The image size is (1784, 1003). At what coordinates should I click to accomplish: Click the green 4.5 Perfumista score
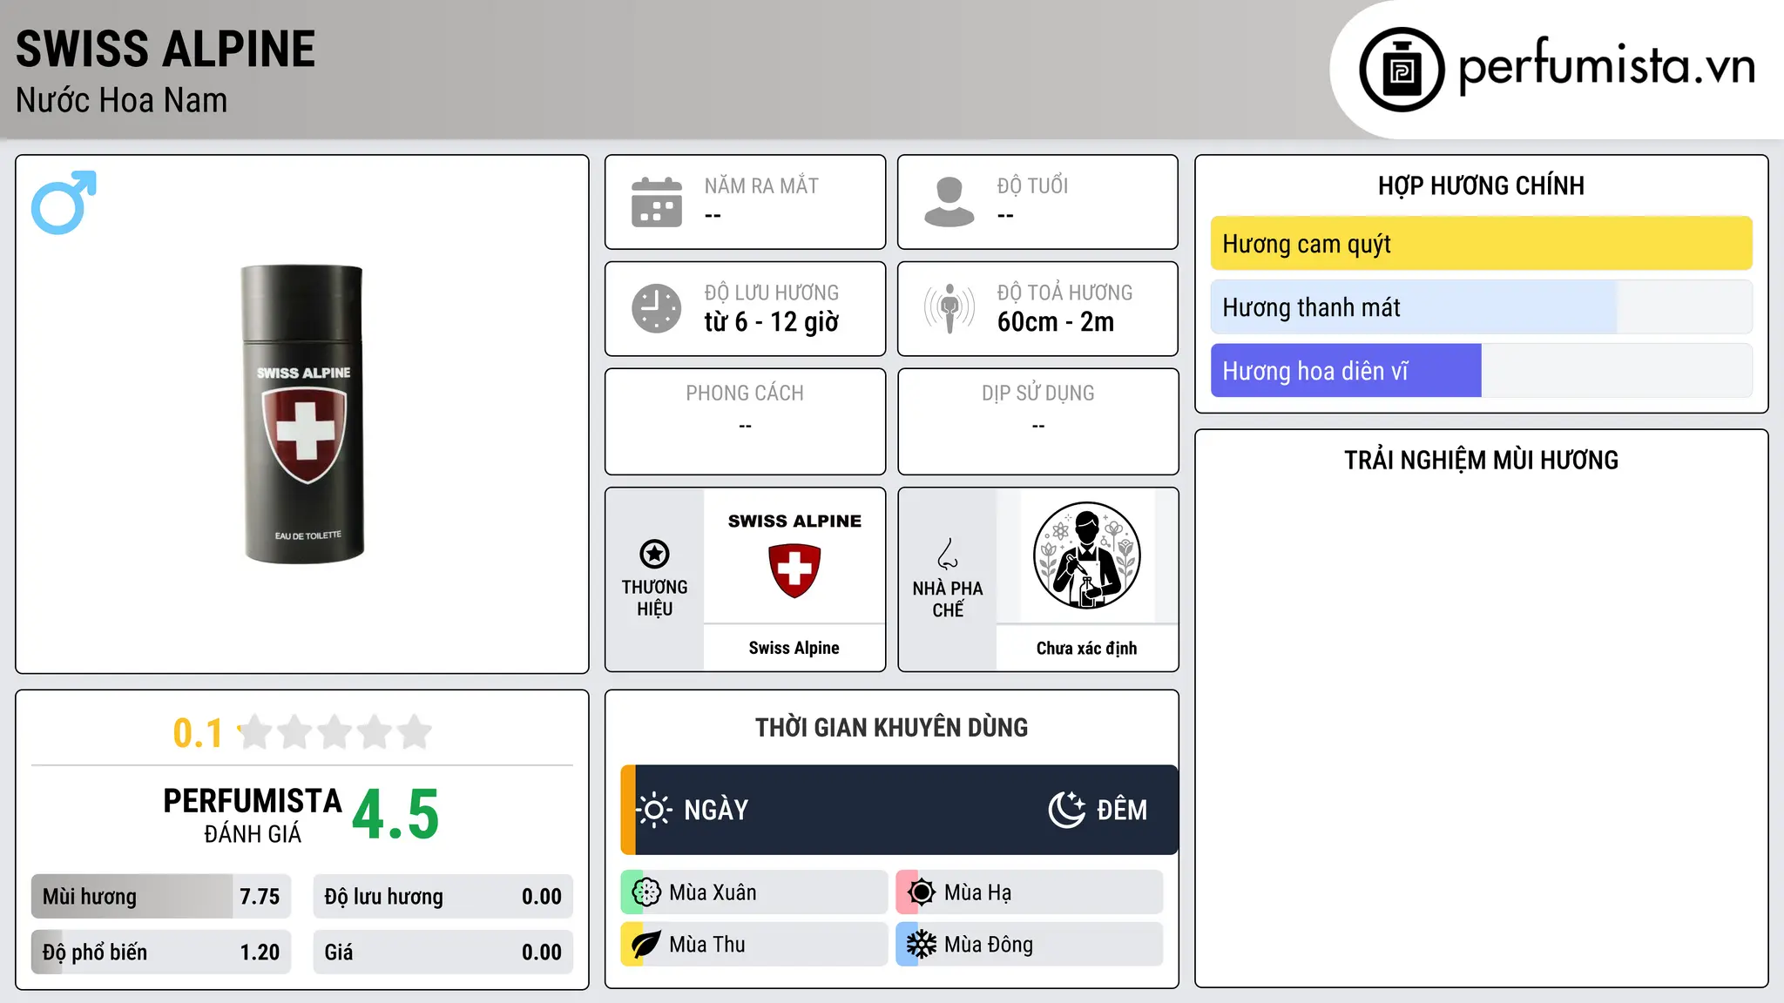[x=395, y=814]
